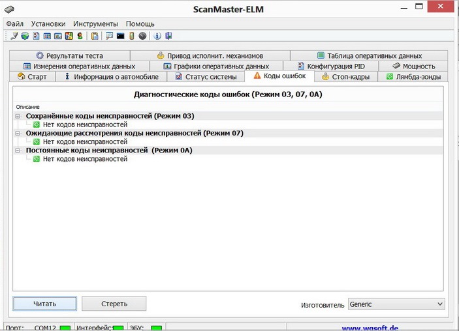Open Графики оперативных данных tab

click(216, 66)
